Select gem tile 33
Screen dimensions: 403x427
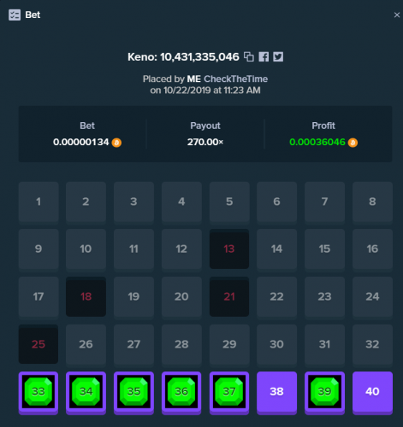pos(39,393)
